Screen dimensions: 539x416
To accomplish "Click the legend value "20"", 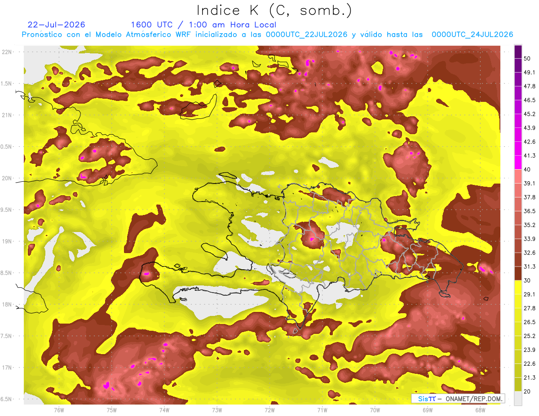I will (x=527, y=392).
